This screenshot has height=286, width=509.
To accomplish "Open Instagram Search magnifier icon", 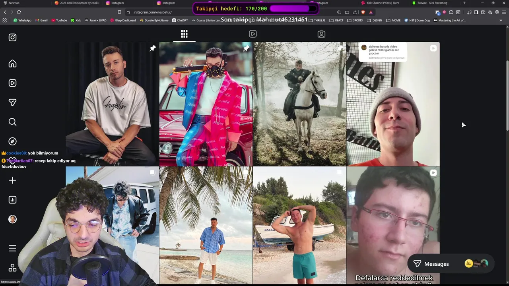I will [12, 122].
